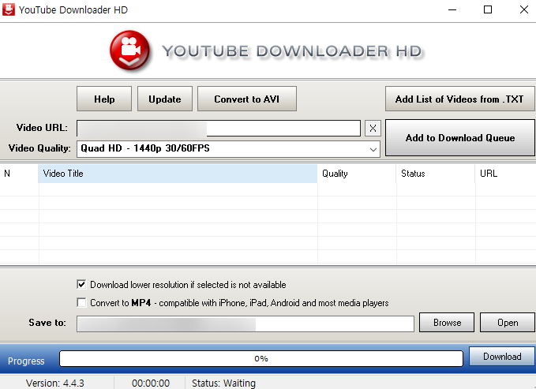Sort by the N column header
This screenshot has height=389, width=536.
(19, 174)
